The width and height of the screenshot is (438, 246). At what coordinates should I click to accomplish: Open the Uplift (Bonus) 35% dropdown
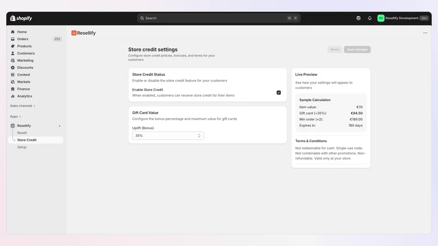point(168,136)
